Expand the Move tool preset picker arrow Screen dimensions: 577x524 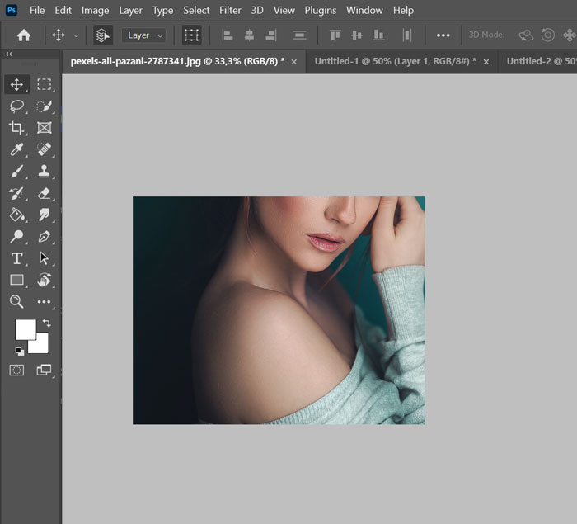point(77,35)
